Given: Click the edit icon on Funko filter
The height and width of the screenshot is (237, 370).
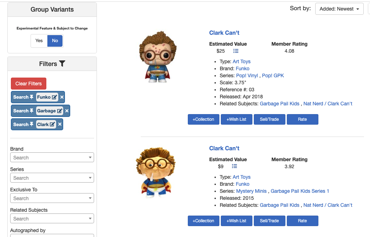Looking at the screenshot, I should coord(54,97).
